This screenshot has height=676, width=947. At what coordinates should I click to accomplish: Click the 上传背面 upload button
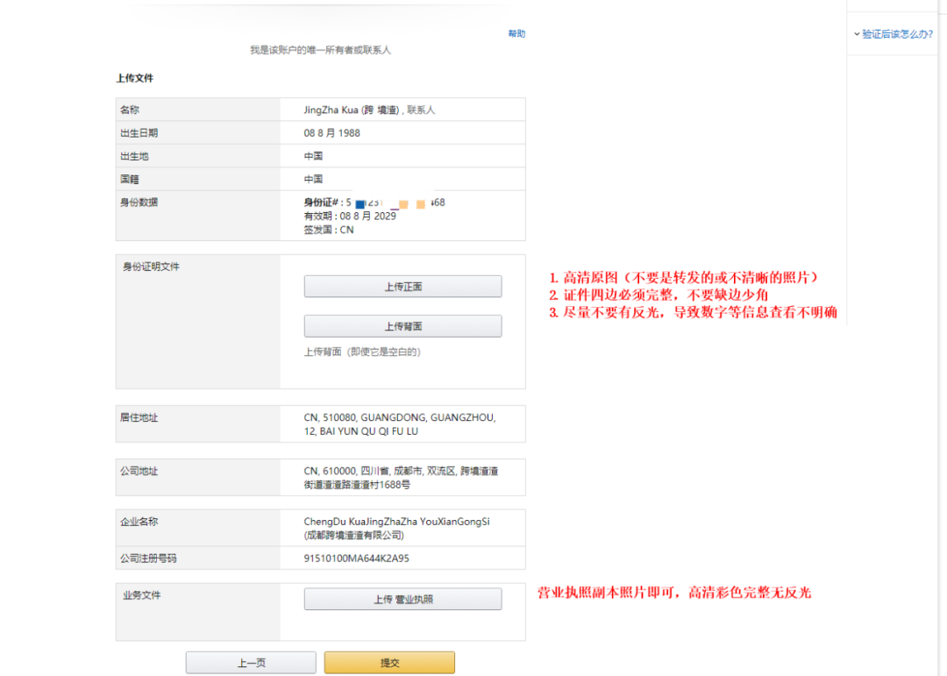click(402, 325)
